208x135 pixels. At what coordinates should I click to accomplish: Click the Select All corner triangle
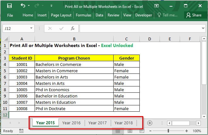click(x=5, y=39)
